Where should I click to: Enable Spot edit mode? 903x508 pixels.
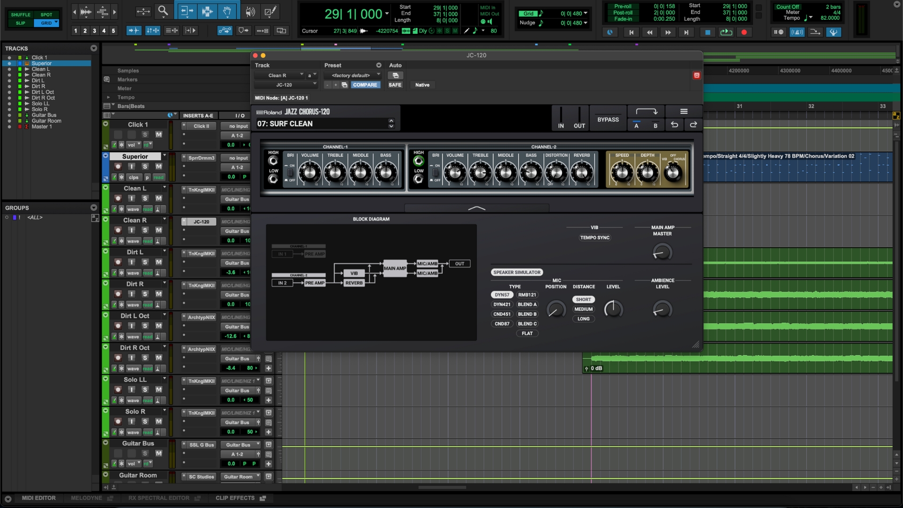(x=46, y=15)
